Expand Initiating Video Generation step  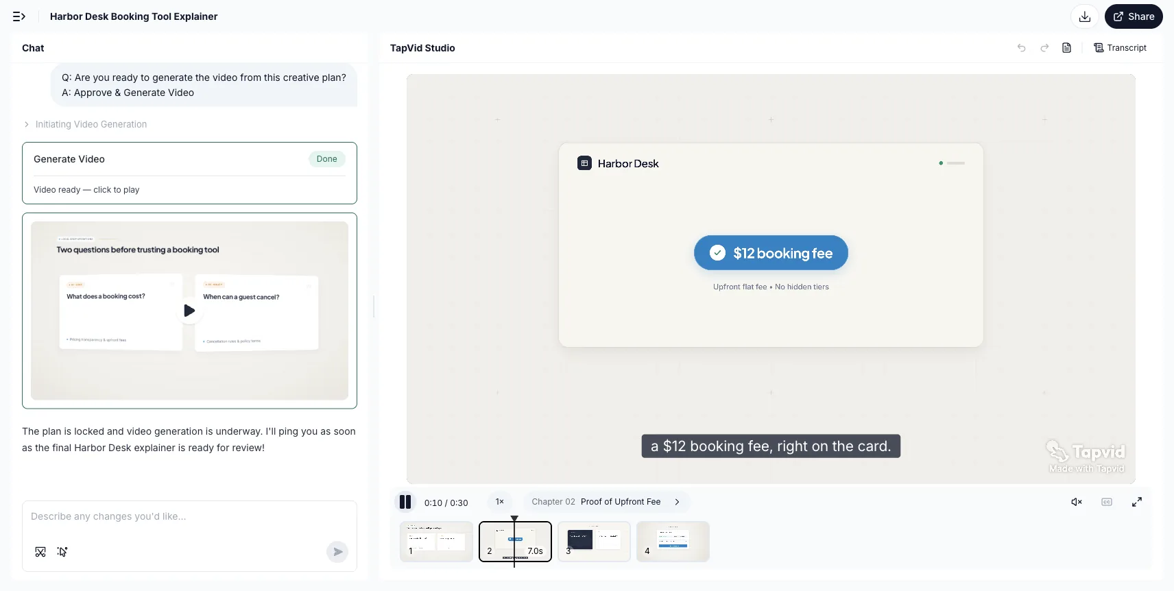85,124
